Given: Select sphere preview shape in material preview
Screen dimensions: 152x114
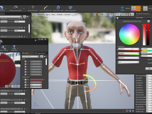Looking at the screenshot, I should 9,86.
